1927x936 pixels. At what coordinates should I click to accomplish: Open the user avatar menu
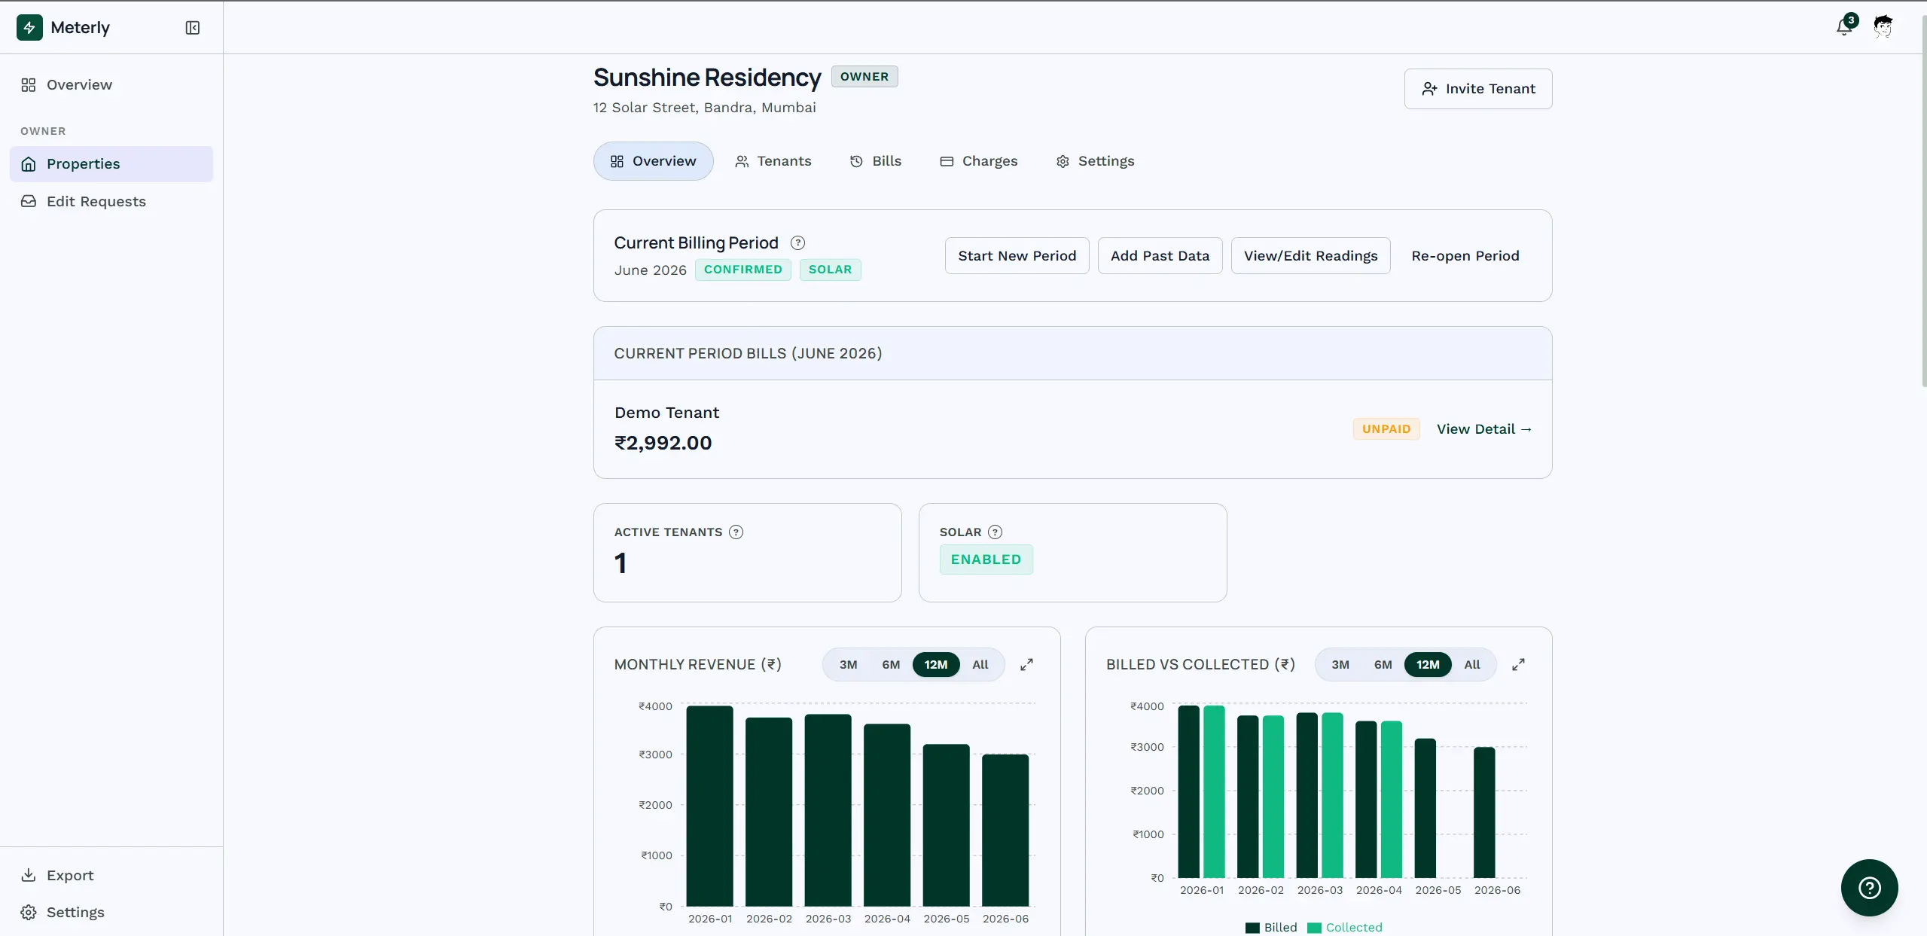coord(1883,26)
